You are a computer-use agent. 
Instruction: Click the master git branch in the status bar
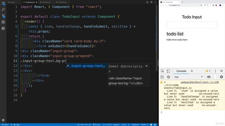click(x=5, y=125)
